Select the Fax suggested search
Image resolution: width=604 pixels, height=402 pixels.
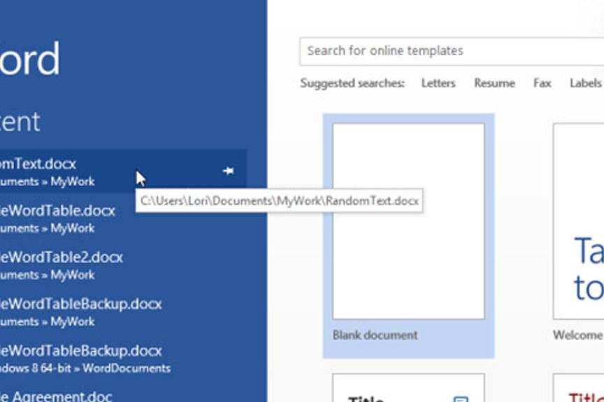tap(542, 83)
